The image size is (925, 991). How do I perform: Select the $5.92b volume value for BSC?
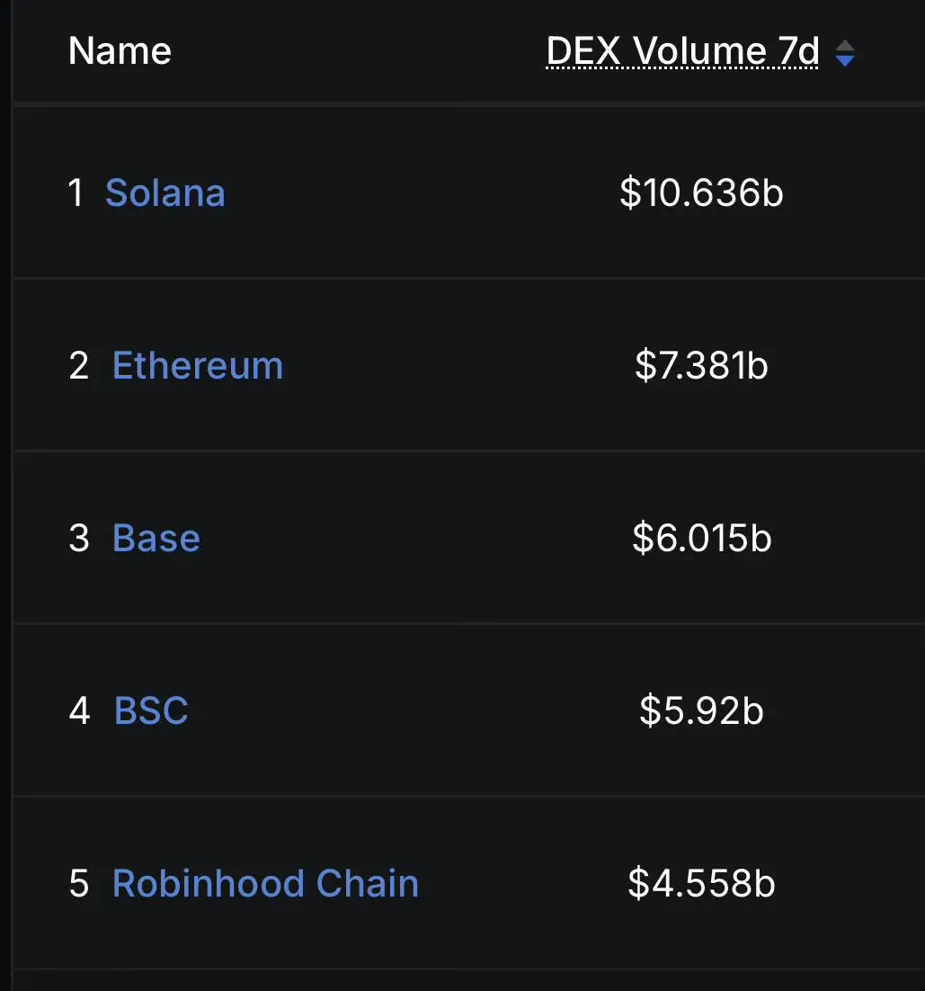(x=701, y=710)
